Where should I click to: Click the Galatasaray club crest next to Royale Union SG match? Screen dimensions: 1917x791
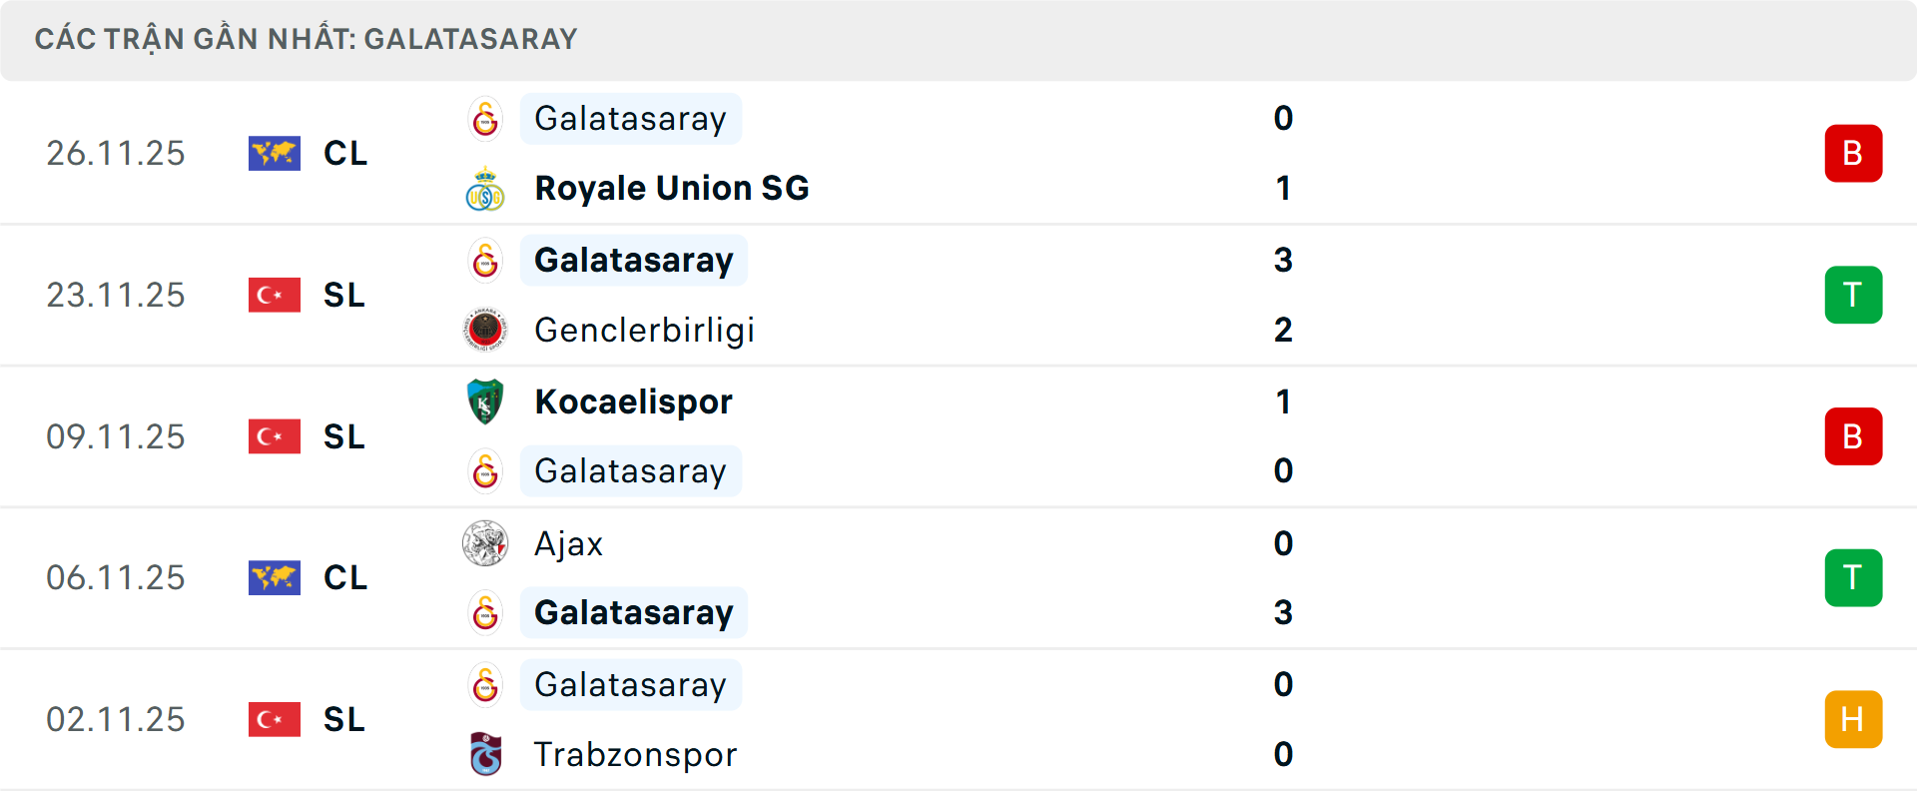coord(485,118)
